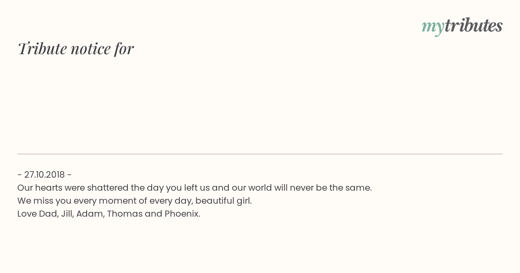Click the name "Thomas" in signature
Image resolution: width=520 pixels, height=273 pixels.
click(x=124, y=214)
